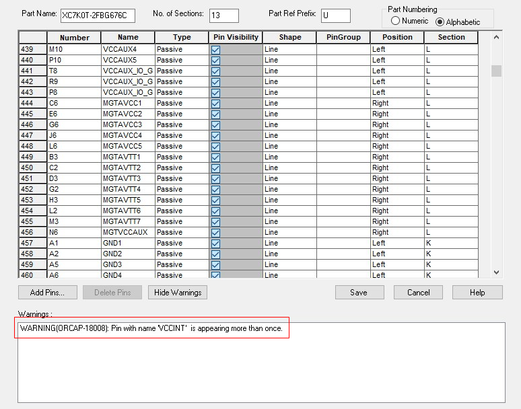This screenshot has width=521, height=409.
Task: Click the Delete Pins button
Action: (112, 293)
